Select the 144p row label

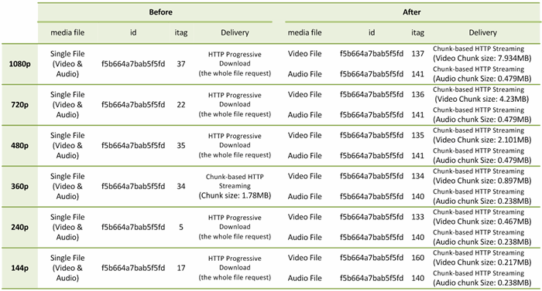click(x=19, y=268)
